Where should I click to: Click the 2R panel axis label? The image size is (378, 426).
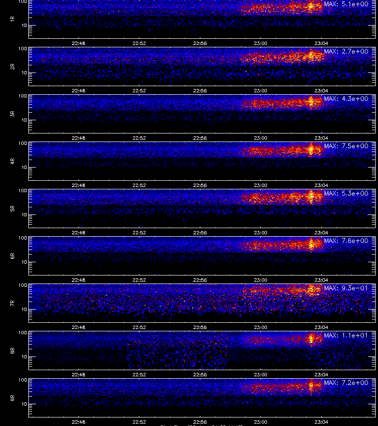(12, 67)
